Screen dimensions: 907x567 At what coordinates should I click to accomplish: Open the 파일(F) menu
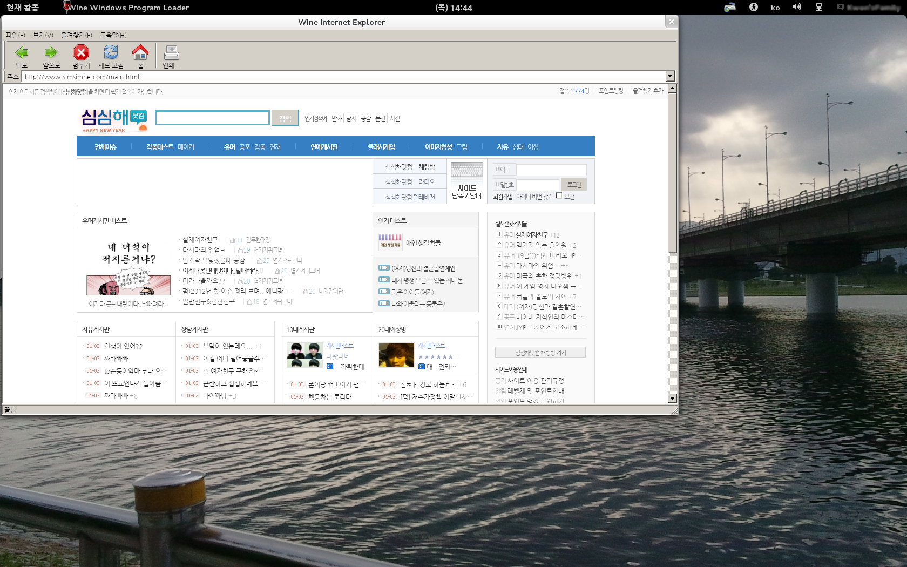point(15,35)
